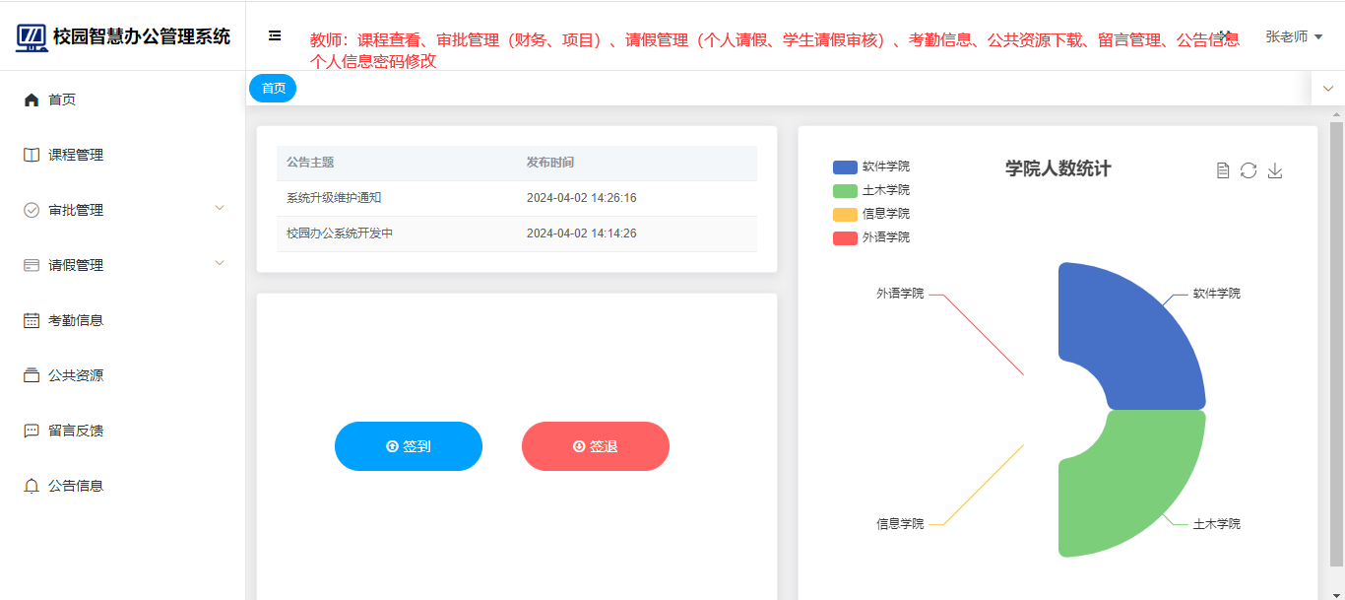Toggle 土木学院 legend visibility

click(x=871, y=190)
